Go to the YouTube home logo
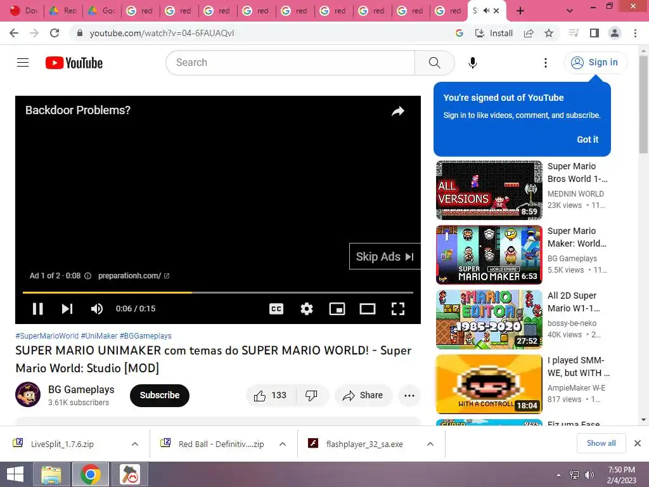The image size is (649, 487). click(74, 63)
